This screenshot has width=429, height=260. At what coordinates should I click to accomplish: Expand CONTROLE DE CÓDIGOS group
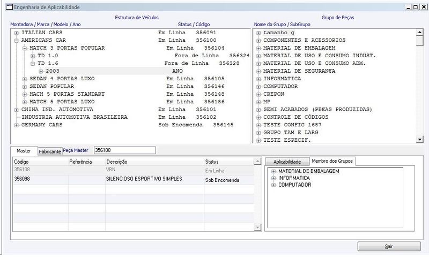point(258,118)
